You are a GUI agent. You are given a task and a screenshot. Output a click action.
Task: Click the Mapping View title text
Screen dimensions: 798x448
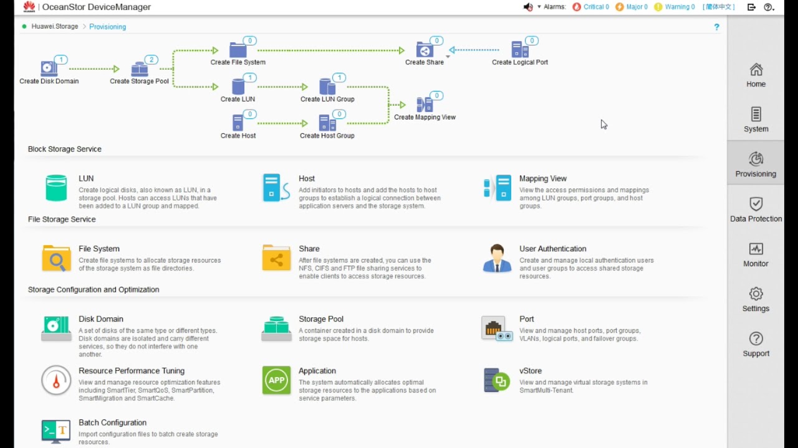coord(543,179)
